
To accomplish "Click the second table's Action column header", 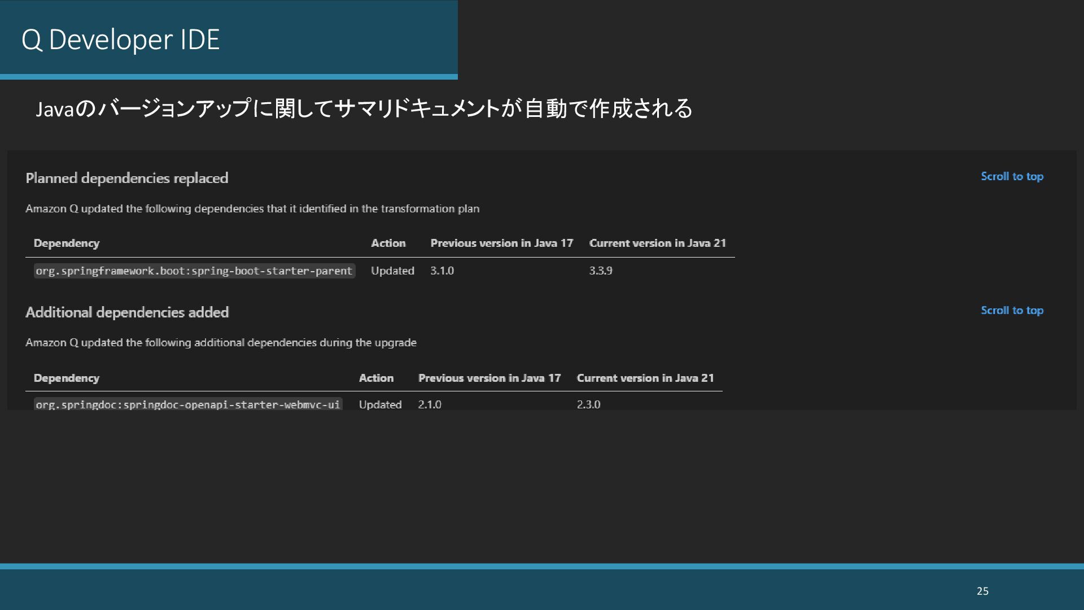I will pyautogui.click(x=376, y=378).
